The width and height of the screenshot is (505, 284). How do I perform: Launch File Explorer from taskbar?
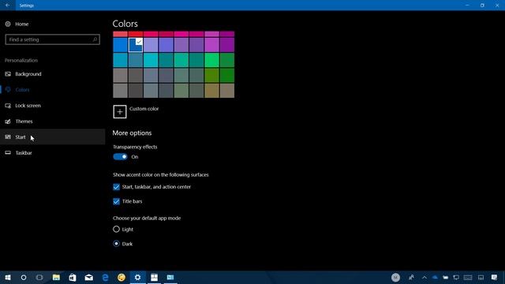[56, 277]
